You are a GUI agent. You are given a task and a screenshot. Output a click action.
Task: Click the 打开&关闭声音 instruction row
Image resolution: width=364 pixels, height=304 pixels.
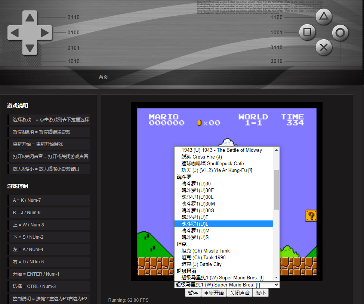click(49, 157)
